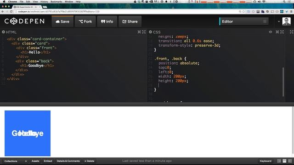Click the Wi-Fi status icon
This screenshot has height=165, width=294.
[x=264, y=2]
